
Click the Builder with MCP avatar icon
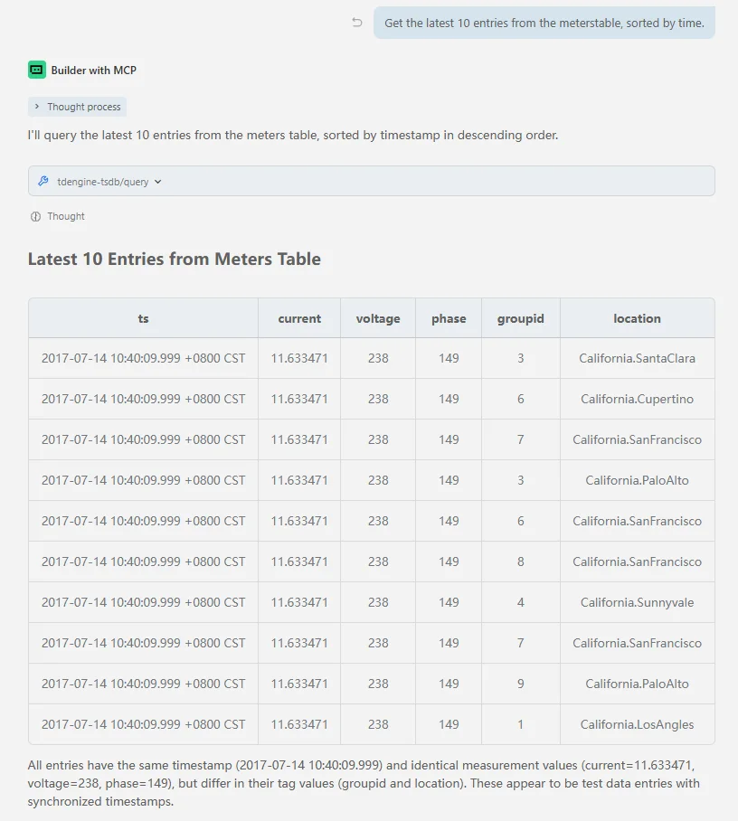coord(37,70)
